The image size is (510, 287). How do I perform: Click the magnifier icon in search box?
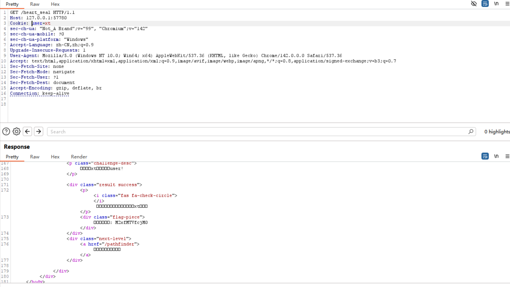coord(471,132)
